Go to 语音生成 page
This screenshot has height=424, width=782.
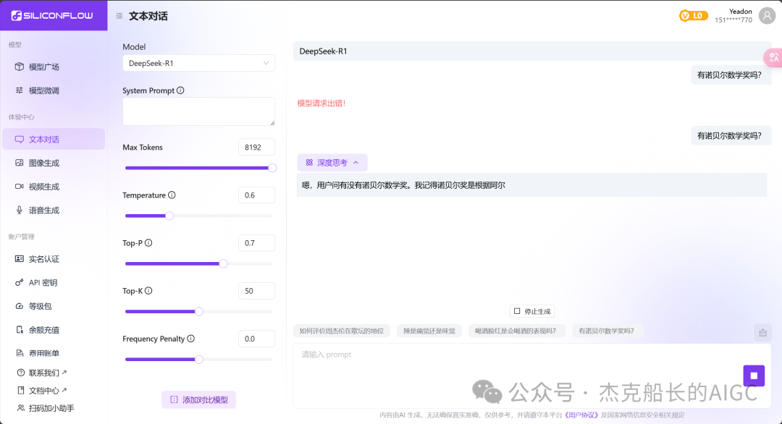point(54,211)
